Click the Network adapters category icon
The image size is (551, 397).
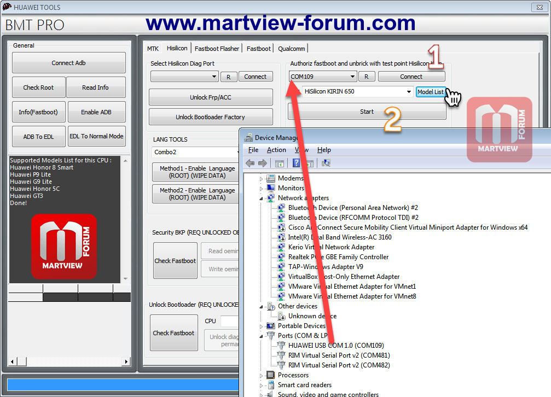[x=271, y=198]
